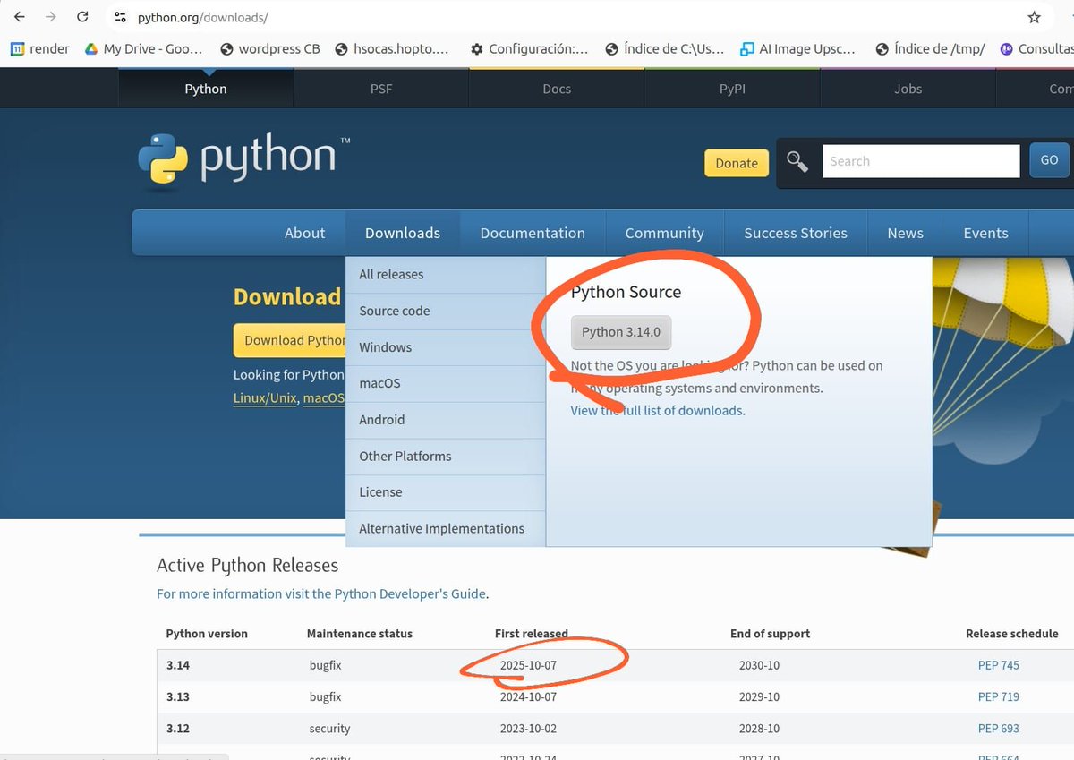Open the Downloads menu

tap(403, 233)
